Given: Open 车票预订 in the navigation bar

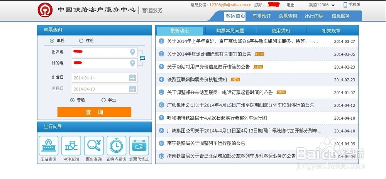Looking at the screenshot, I should click(x=261, y=16).
